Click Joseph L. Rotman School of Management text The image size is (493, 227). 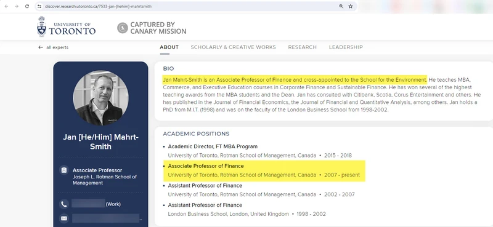pos(105,180)
